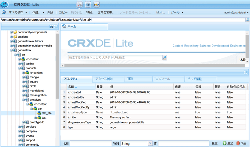
Task: Sort by the 名前 column header
Action: (81, 87)
